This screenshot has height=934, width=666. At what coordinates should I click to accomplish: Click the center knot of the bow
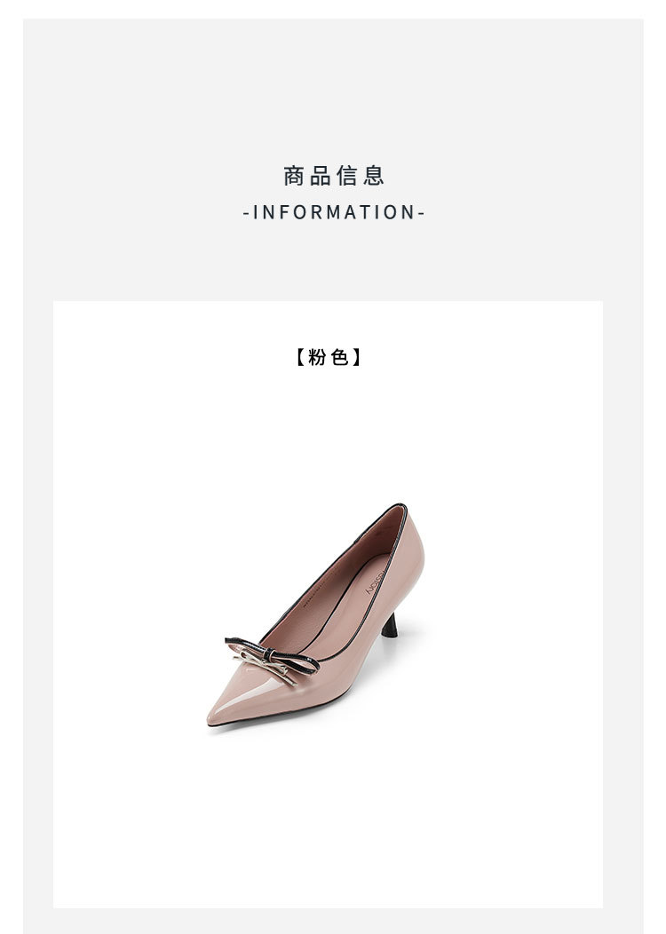click(270, 654)
